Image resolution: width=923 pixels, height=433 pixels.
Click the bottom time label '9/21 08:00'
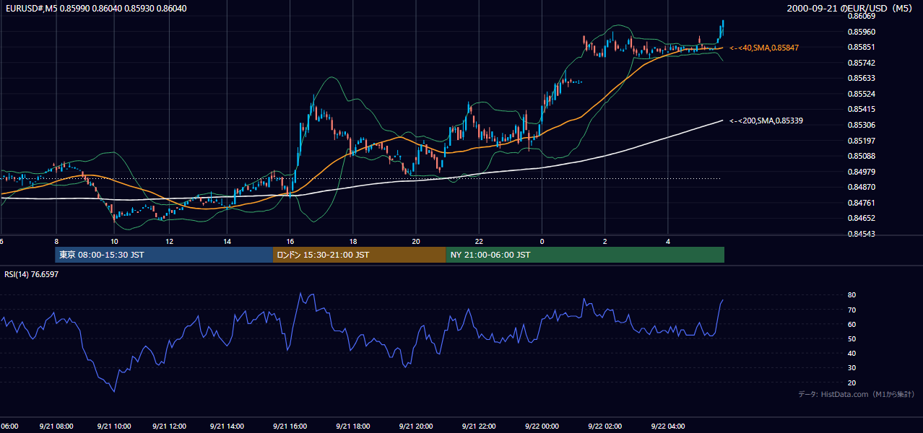[56, 426]
